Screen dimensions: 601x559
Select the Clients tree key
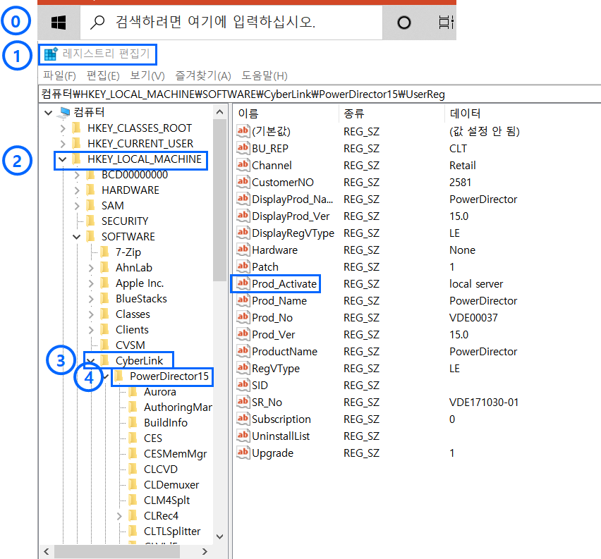click(132, 330)
